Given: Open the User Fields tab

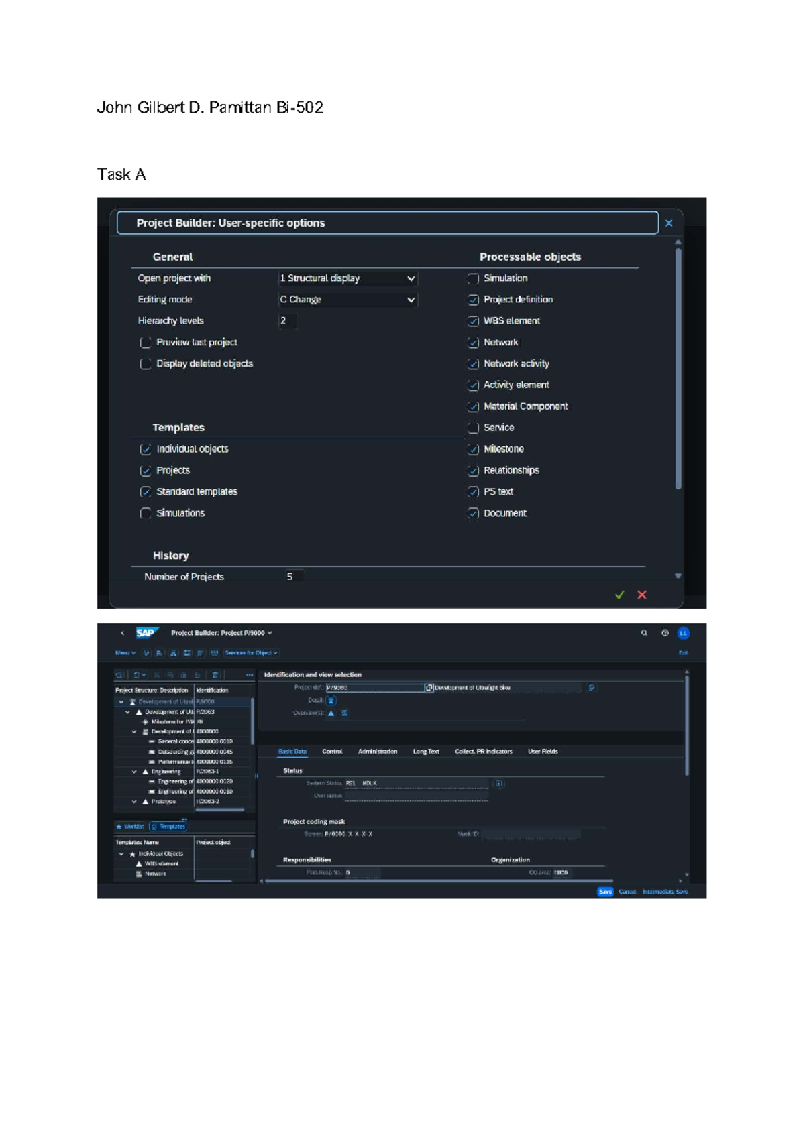Looking at the screenshot, I should point(543,752).
